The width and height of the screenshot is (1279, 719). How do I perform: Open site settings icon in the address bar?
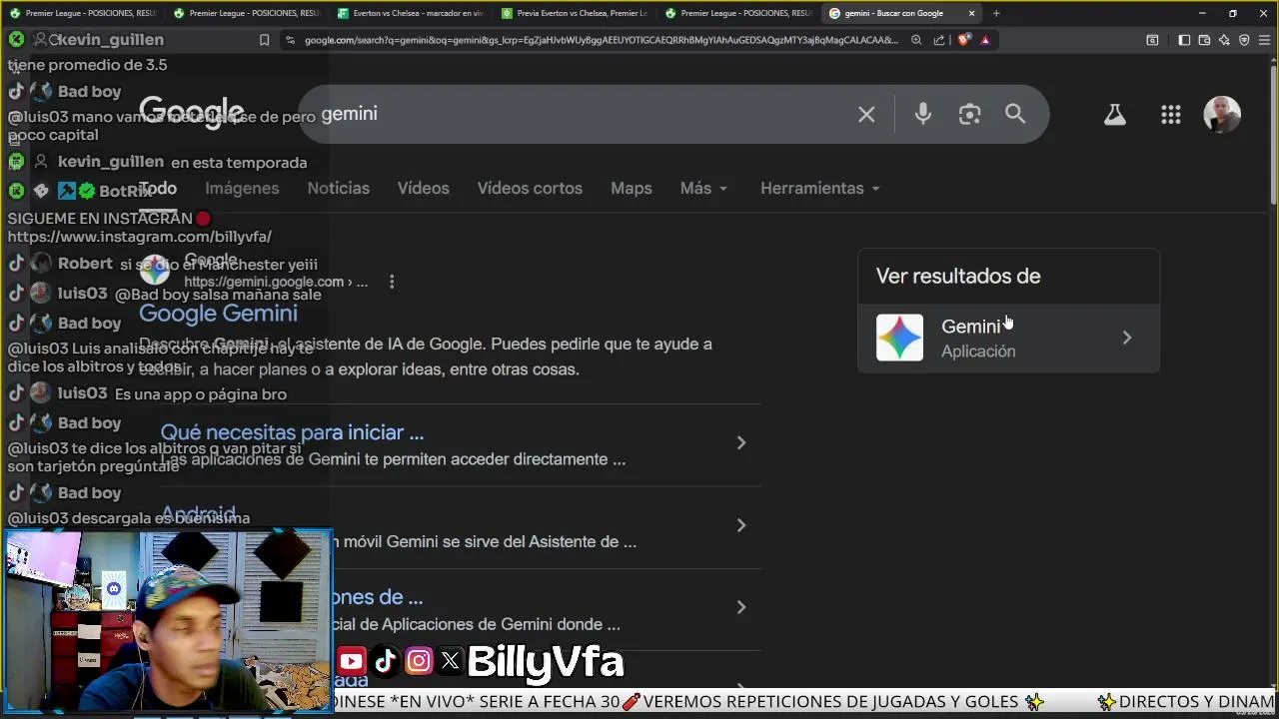click(x=290, y=40)
